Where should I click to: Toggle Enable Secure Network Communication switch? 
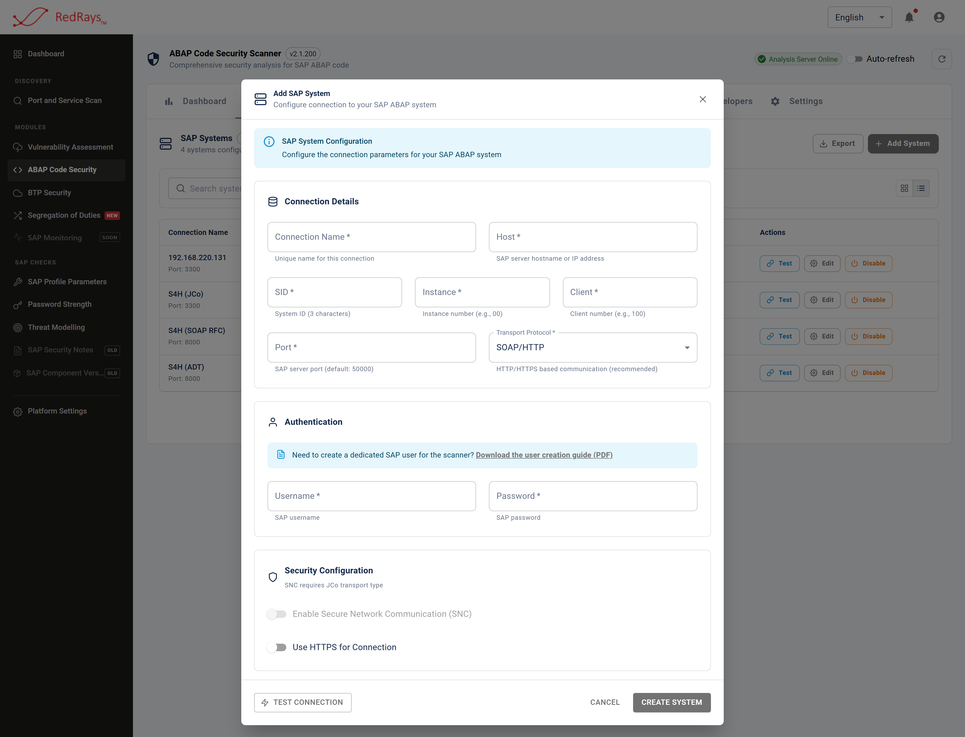pos(276,614)
